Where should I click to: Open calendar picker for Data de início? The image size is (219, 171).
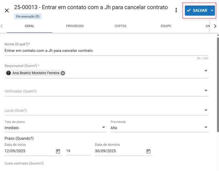[58, 151]
